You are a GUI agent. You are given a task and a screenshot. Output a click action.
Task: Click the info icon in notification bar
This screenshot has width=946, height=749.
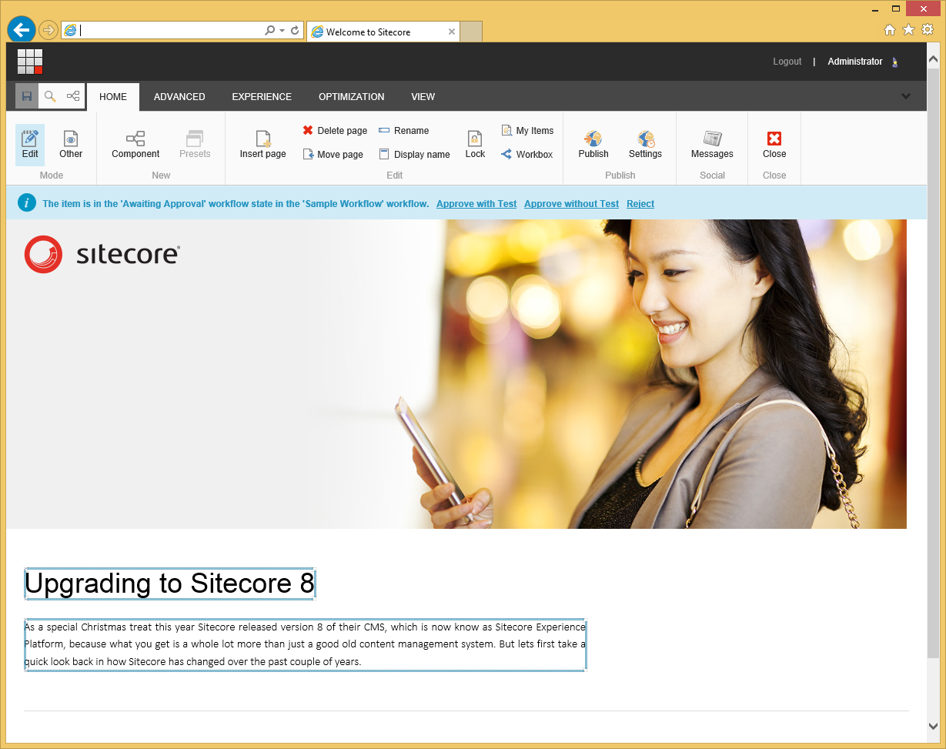click(27, 203)
